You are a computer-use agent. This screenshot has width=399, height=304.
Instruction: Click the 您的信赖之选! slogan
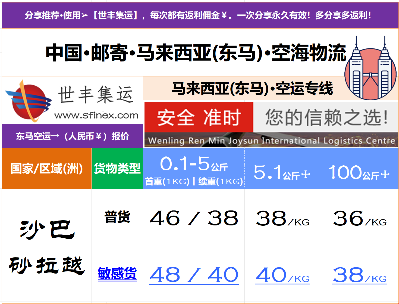coord(326,117)
